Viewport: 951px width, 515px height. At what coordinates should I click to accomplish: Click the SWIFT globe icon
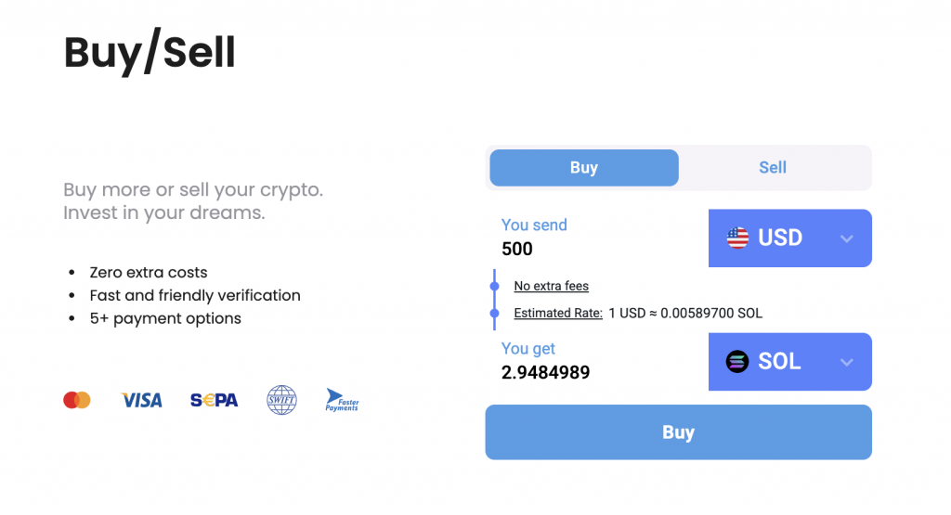(281, 400)
